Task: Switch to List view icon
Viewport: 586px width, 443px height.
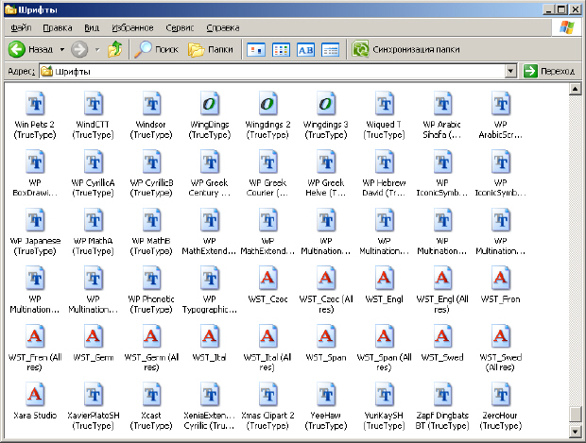Action: click(281, 50)
